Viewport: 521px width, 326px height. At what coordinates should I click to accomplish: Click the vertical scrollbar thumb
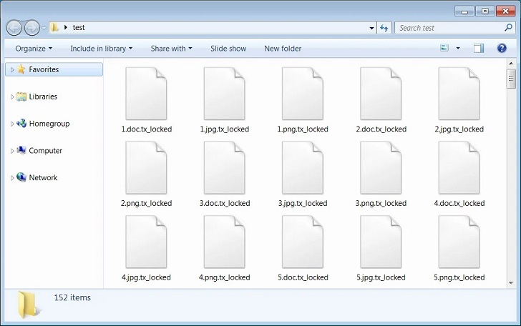pos(511,79)
